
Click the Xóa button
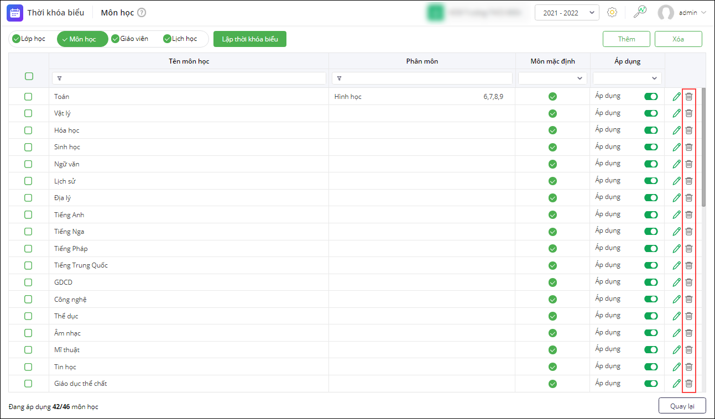[x=679, y=39]
